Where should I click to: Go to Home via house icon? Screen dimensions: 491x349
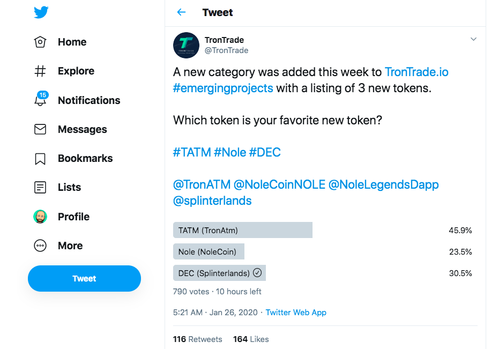40,42
